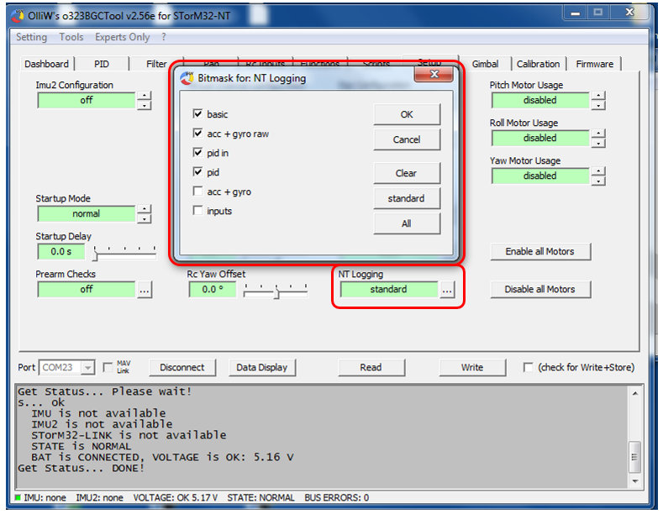
Task: Switch to the Calibration tab
Action: 538,64
